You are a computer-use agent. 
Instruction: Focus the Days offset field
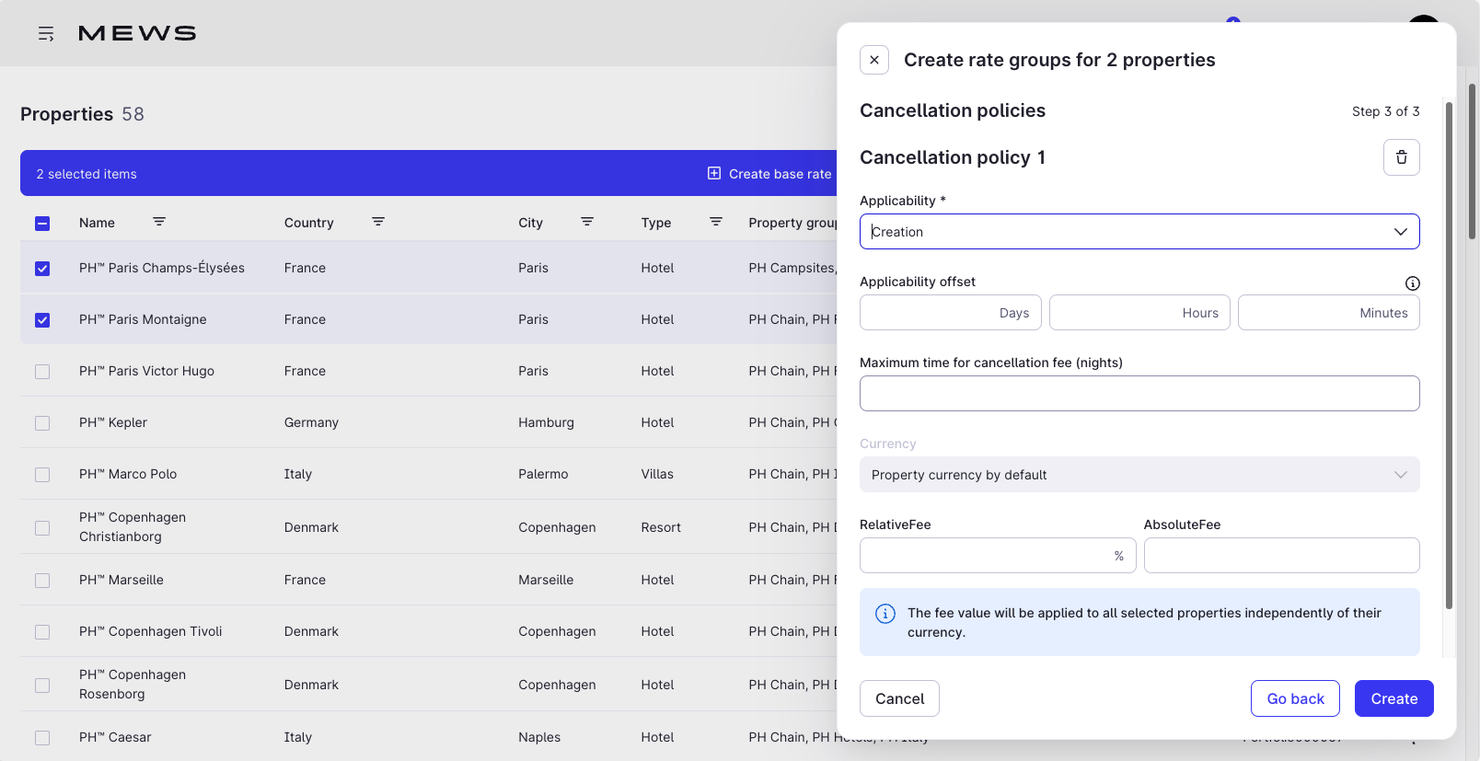[951, 313]
